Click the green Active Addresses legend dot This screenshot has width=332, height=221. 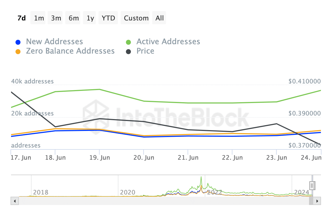pos(128,42)
